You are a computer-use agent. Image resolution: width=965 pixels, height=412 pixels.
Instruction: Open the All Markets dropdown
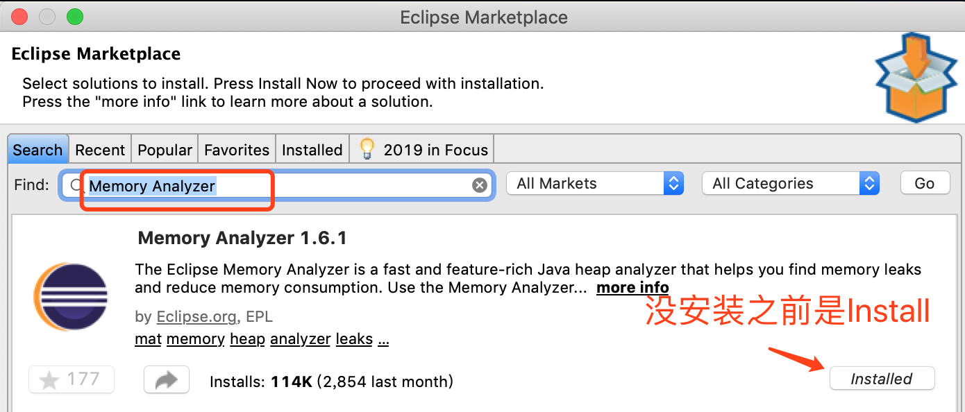(595, 184)
